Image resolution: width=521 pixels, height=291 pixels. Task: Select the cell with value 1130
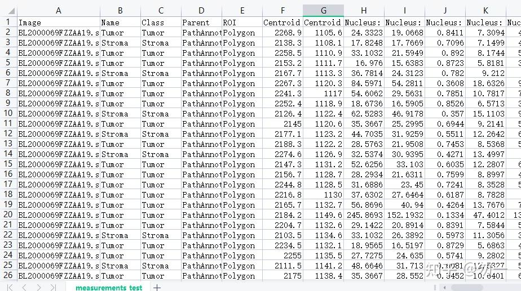[x=323, y=194]
